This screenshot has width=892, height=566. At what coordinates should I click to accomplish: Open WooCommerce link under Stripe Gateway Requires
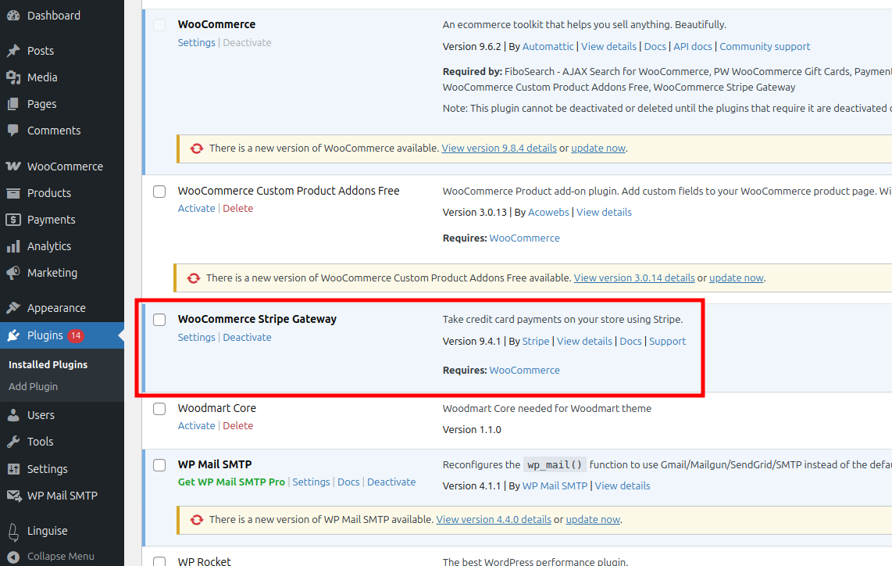pyautogui.click(x=525, y=370)
